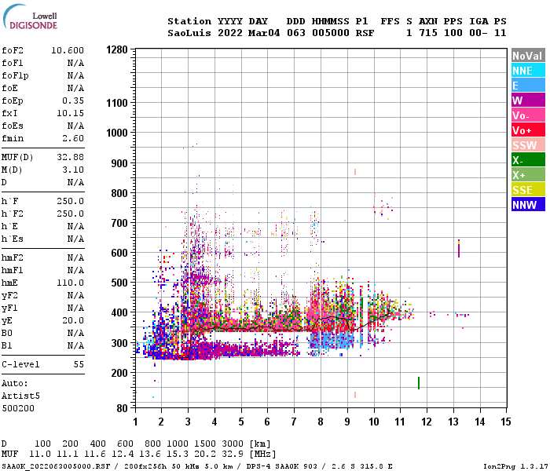
Task: Click the 500 height axis label
Action: click(x=119, y=283)
